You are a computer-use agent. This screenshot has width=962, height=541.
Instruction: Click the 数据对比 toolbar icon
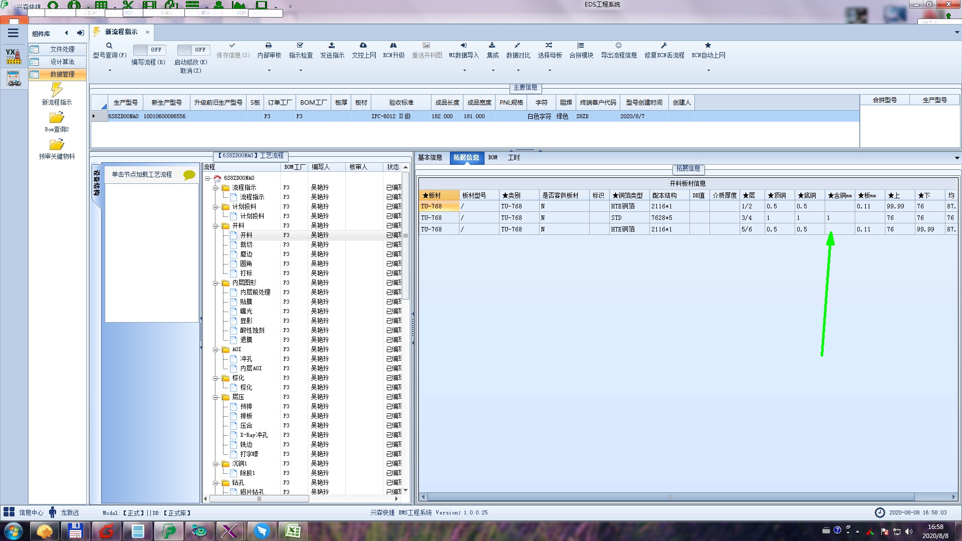click(x=518, y=46)
